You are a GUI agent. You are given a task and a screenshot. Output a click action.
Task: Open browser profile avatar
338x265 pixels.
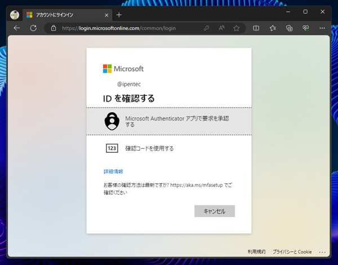click(15, 15)
